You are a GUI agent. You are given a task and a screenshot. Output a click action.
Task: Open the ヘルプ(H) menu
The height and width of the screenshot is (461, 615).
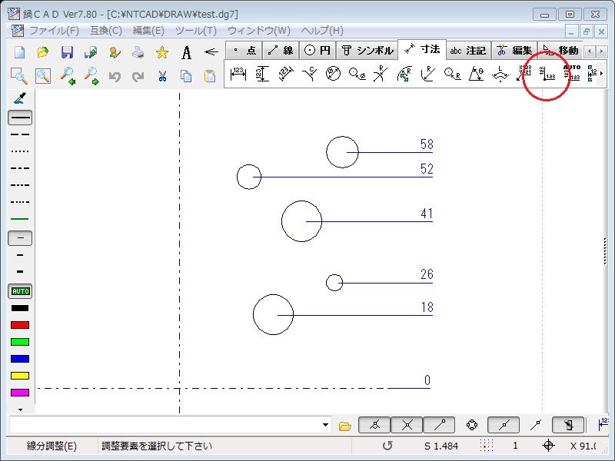pos(322,31)
